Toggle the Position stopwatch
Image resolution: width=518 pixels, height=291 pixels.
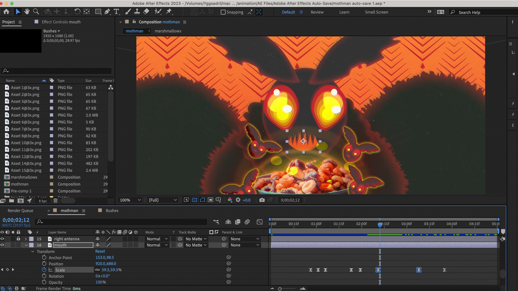44,264
